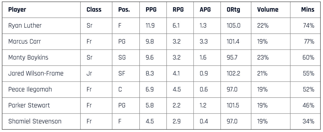Select Jared Wilson-Frame's SF position cell
This screenshot has width=323, height=132.
pos(122,73)
